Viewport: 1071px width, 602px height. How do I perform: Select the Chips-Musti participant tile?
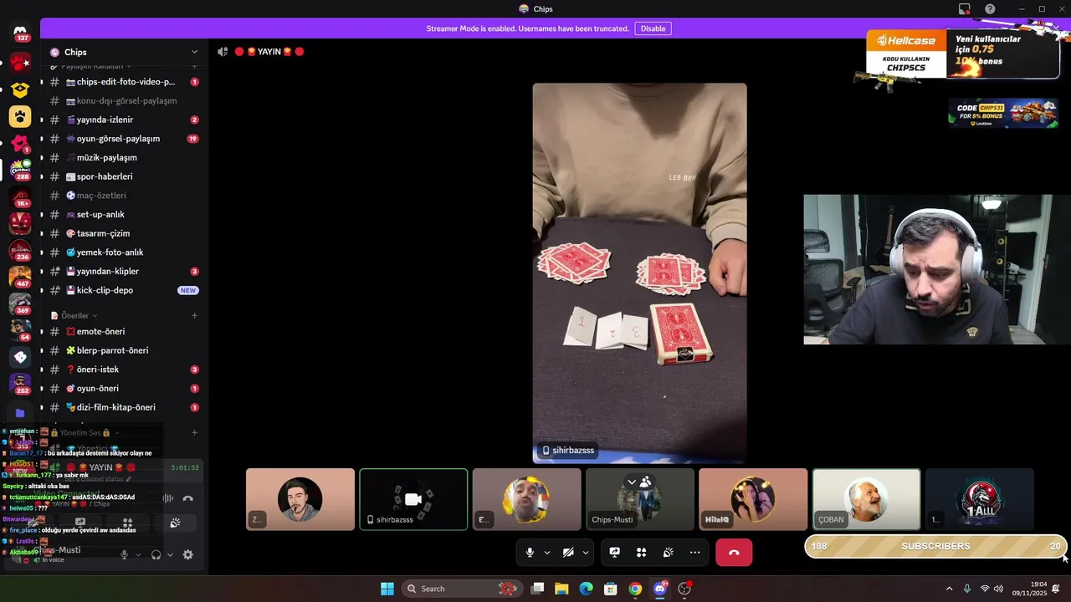pyautogui.click(x=639, y=499)
